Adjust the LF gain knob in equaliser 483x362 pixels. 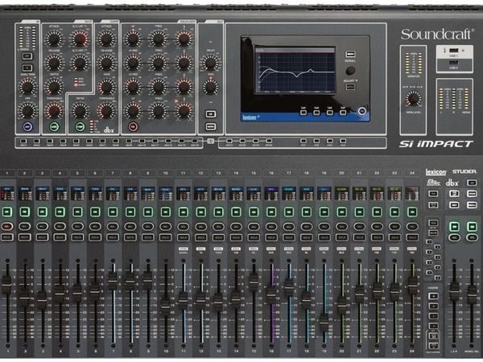133,111
